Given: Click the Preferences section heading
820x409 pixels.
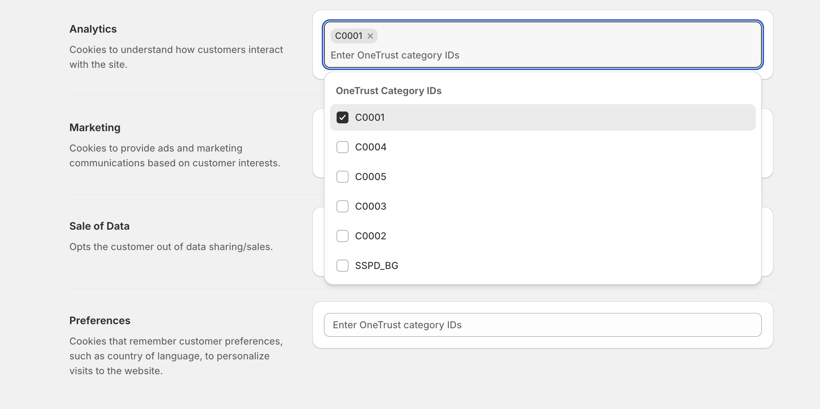Looking at the screenshot, I should pos(100,320).
